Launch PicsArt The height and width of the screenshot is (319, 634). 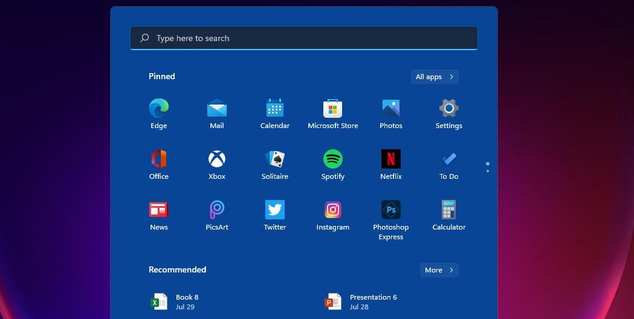point(217,216)
